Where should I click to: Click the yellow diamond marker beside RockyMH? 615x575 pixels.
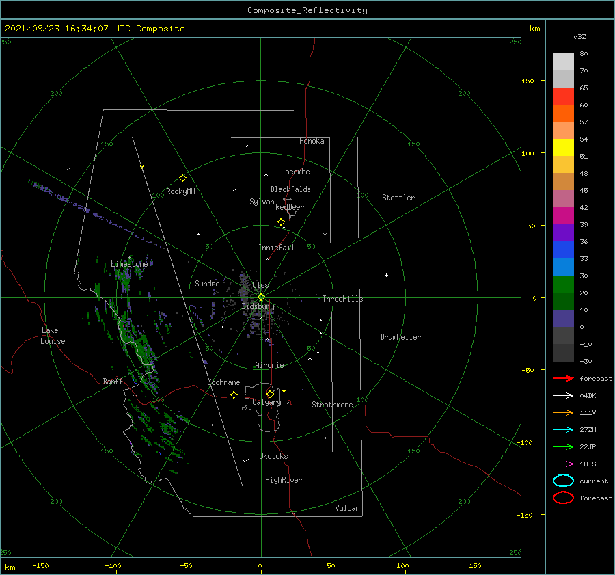click(182, 178)
